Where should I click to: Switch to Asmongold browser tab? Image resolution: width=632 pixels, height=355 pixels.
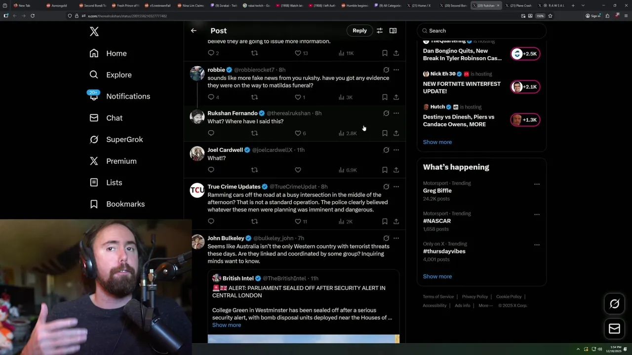coord(59,5)
